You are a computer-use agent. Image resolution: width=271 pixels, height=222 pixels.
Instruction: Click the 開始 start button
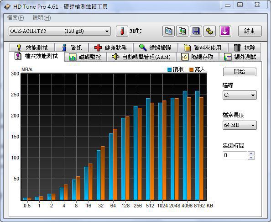pos(240,72)
